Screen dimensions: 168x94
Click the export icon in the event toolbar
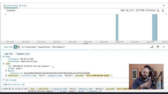(158, 47)
